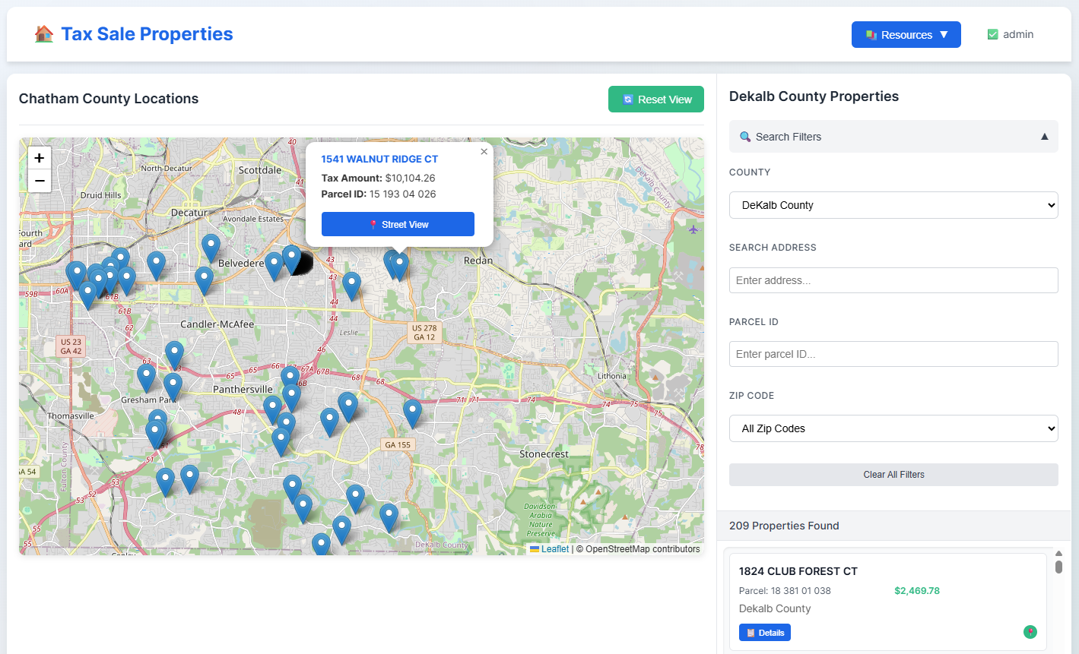Open Street View for this property
This screenshot has width=1079, height=654.
(x=398, y=224)
